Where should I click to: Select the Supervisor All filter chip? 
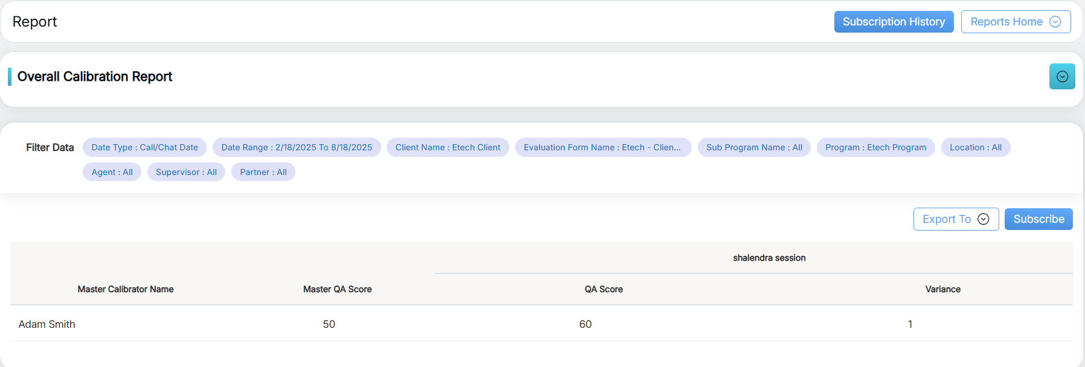pos(186,172)
